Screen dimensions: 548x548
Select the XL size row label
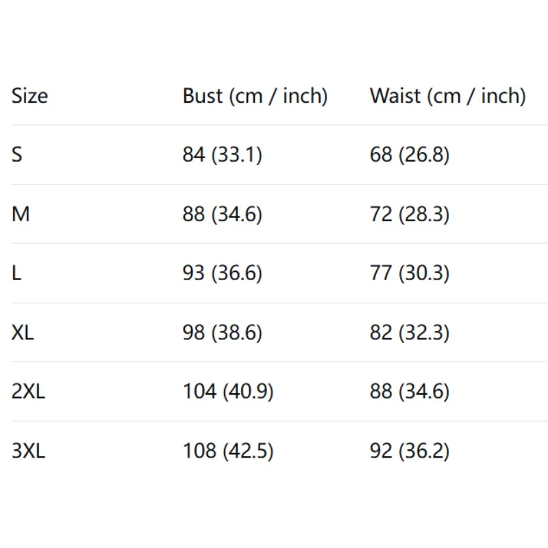pos(23,333)
